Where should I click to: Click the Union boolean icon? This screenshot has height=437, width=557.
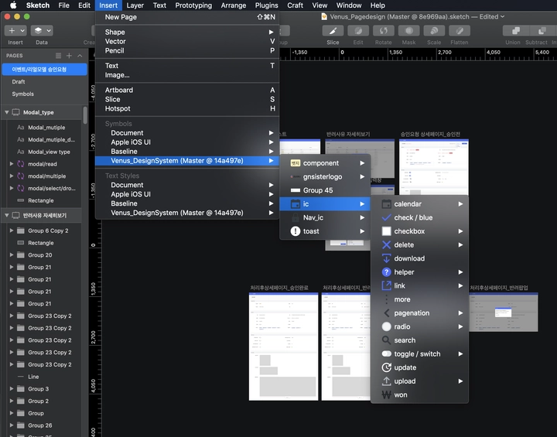516,31
